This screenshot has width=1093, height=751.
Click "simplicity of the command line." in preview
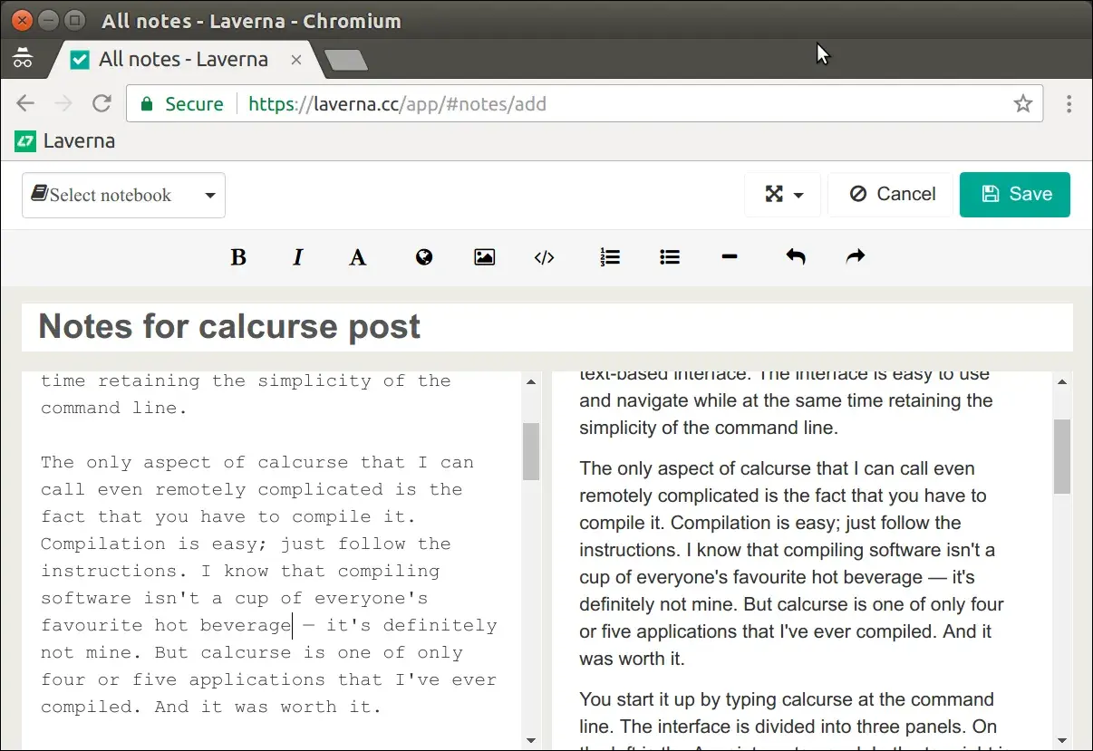[x=709, y=428]
